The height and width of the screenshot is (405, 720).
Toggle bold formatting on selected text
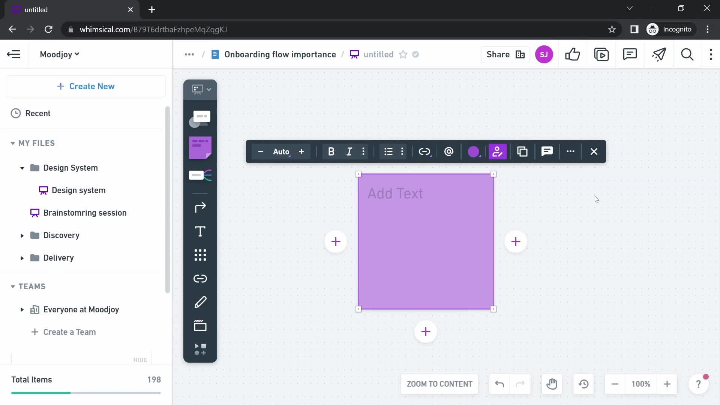[330, 151]
